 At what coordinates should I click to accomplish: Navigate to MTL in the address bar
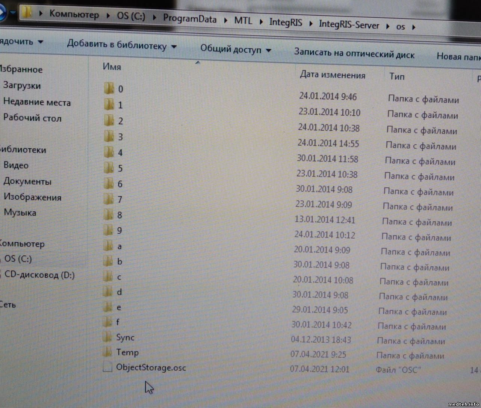243,20
